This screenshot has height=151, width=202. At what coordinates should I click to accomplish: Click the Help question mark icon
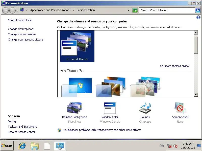point(198,17)
